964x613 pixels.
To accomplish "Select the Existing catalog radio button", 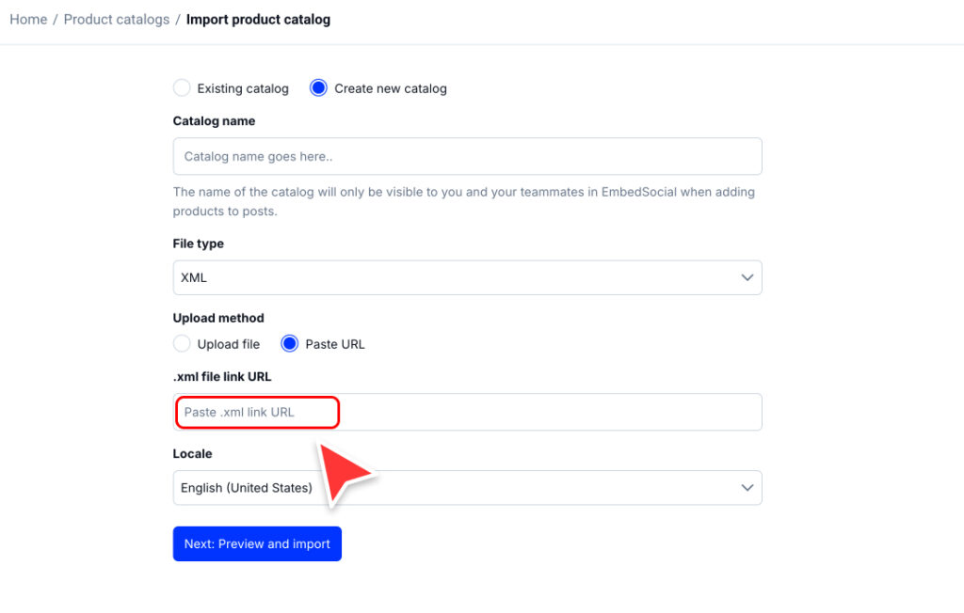I will pos(183,88).
